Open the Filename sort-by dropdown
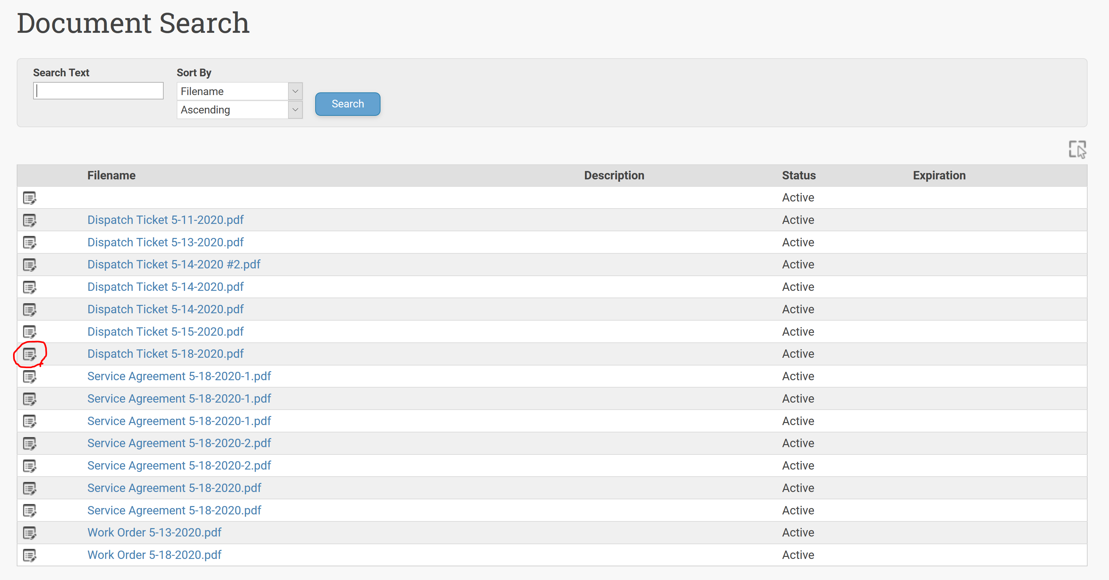 pyautogui.click(x=239, y=91)
